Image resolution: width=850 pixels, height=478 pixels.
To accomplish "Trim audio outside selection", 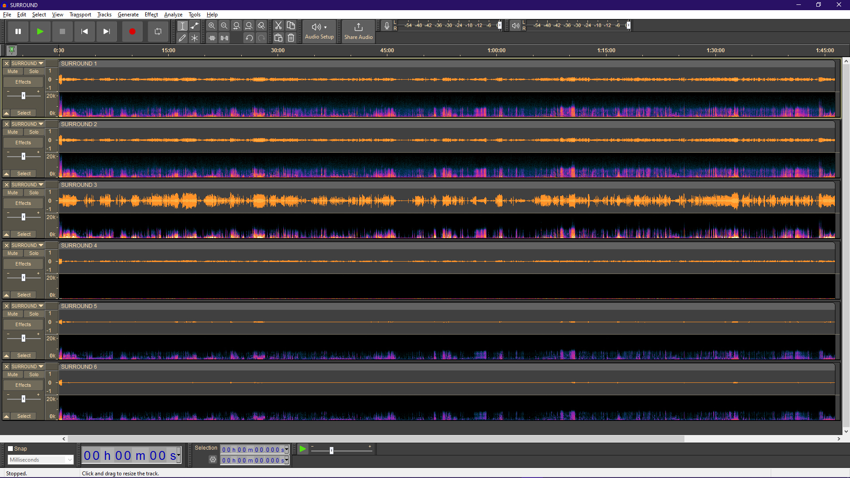I will point(212,38).
